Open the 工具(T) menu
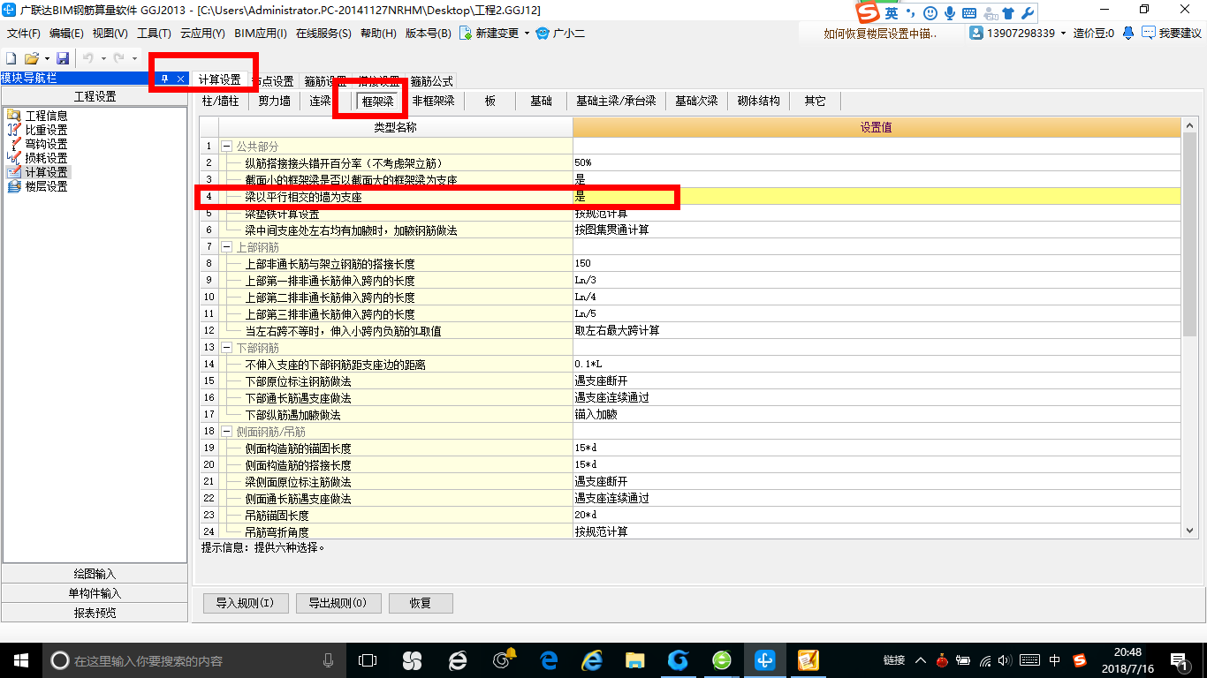 pos(154,34)
